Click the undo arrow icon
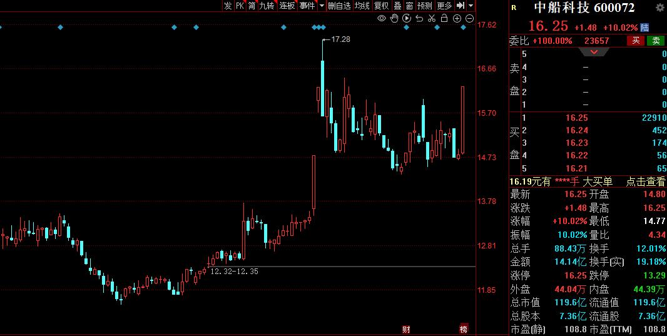Screen dimensions: 667x336 (x=419, y=19)
